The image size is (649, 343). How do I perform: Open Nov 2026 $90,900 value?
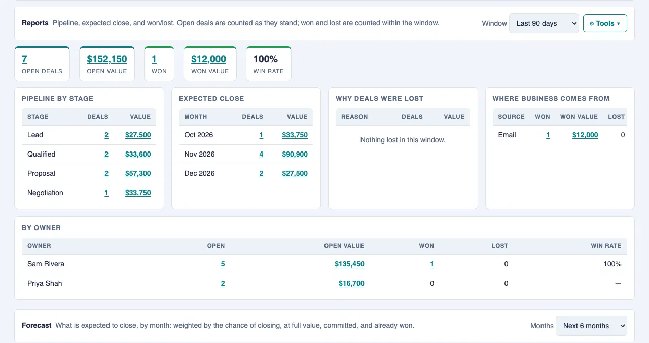click(295, 154)
